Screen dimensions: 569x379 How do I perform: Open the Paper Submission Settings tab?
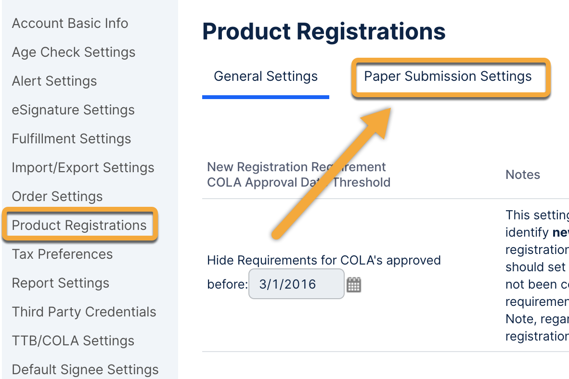(448, 76)
